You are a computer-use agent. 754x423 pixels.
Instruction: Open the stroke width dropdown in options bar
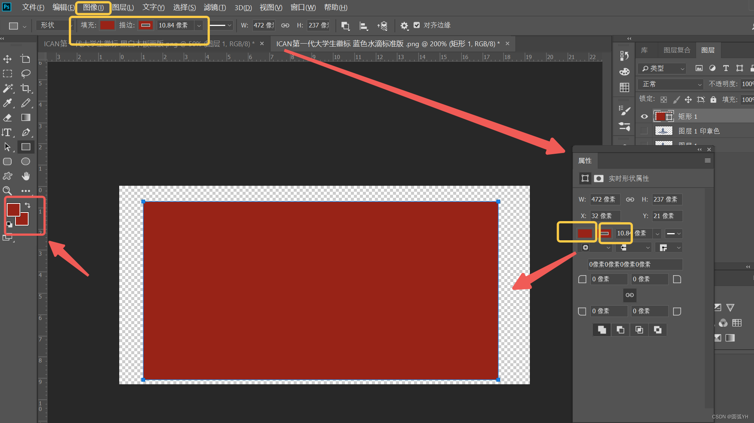[x=199, y=25]
